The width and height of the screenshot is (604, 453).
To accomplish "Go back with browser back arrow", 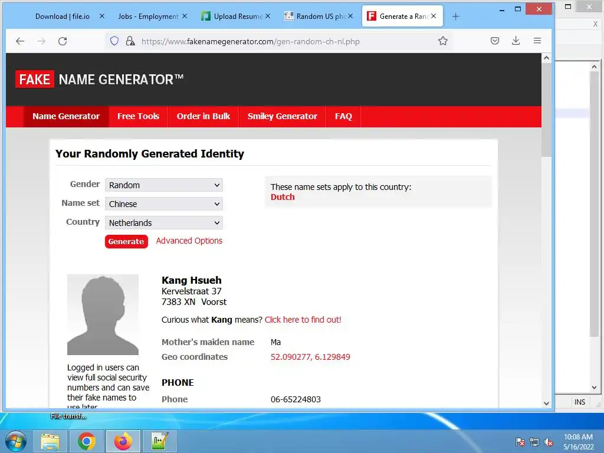I will tap(20, 41).
